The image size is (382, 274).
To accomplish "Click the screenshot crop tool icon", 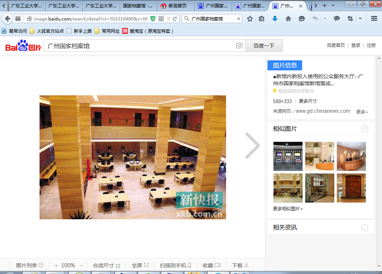I will (350, 19).
